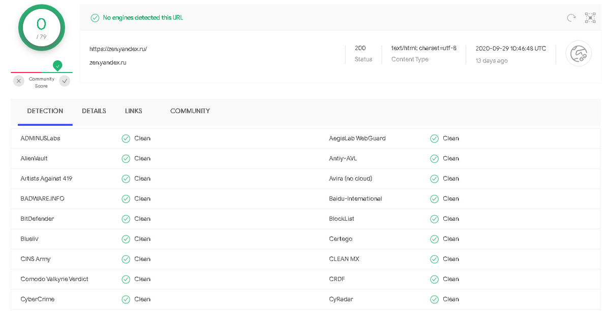Click the BitDefender Clean check icon

pos(126,219)
